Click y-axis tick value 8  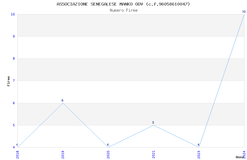point(14,59)
